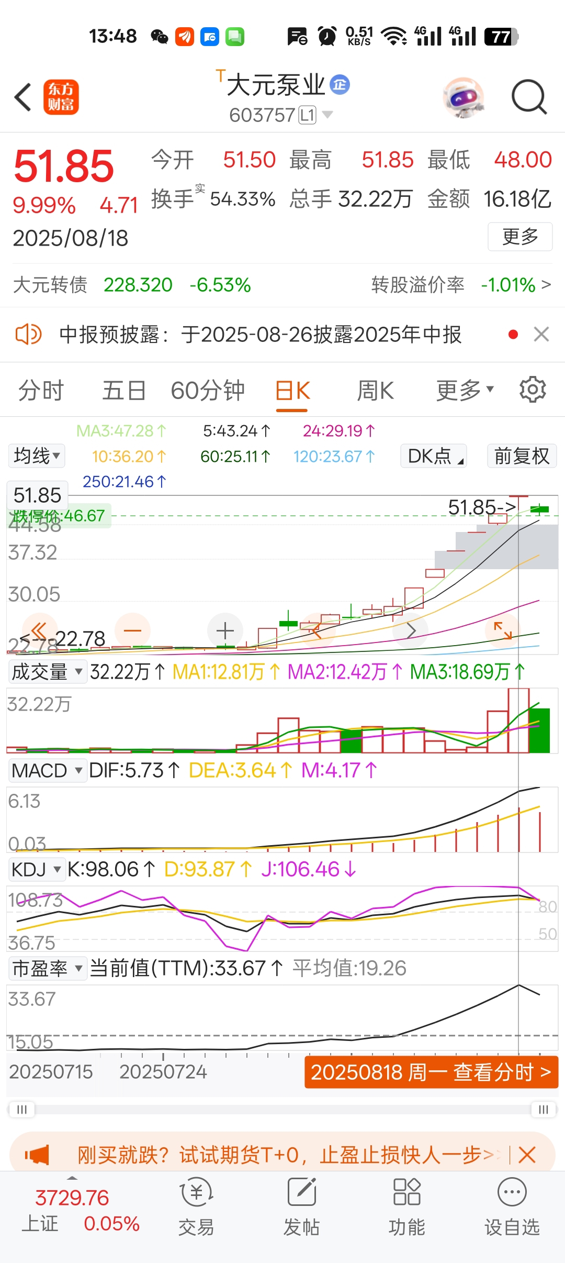The image size is (565, 1263).
Task: Close the futures promotion banner
Action: coord(527,1155)
